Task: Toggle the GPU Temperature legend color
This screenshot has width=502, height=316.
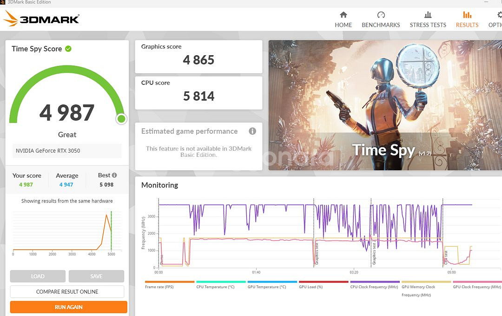Action: 272,282
